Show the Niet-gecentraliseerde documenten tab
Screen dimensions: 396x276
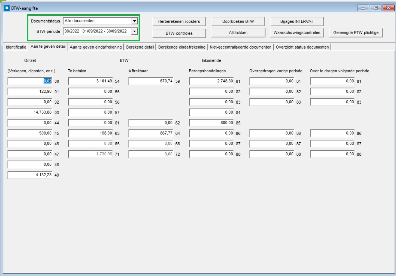(240, 47)
